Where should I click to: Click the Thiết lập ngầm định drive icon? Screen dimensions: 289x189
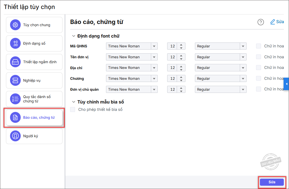coord(15,62)
